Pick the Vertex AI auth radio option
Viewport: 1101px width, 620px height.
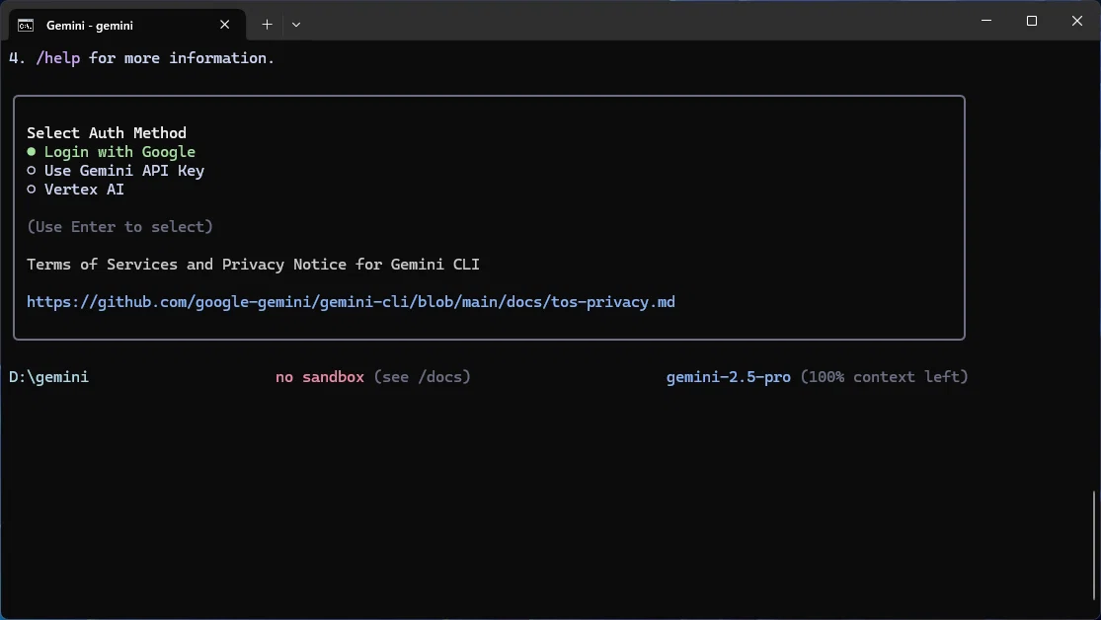75,190
